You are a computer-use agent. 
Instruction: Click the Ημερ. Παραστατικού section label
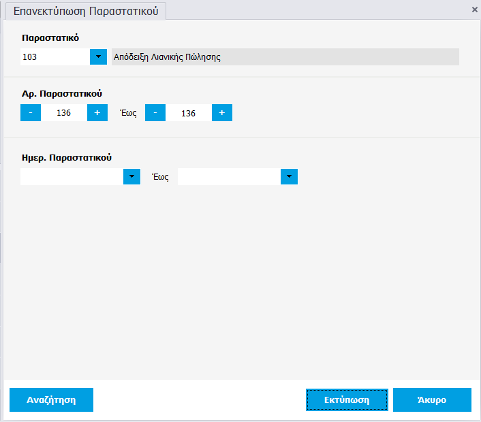[67, 157]
